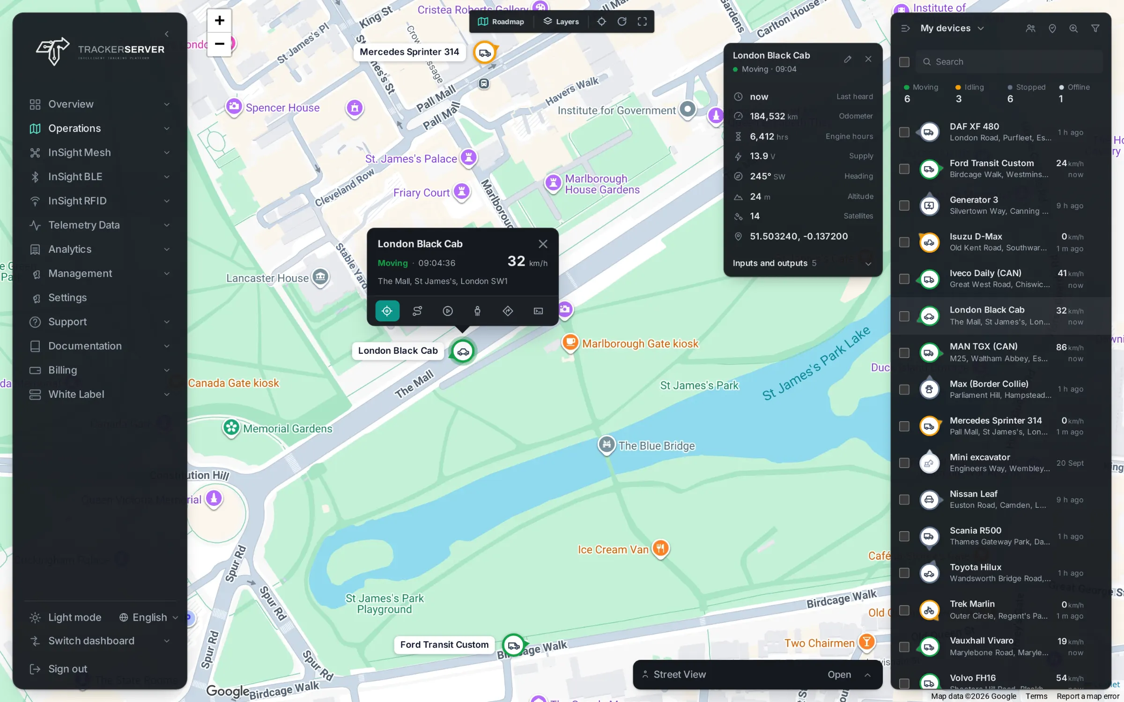Click the directions diamond icon in popup

coord(508,311)
